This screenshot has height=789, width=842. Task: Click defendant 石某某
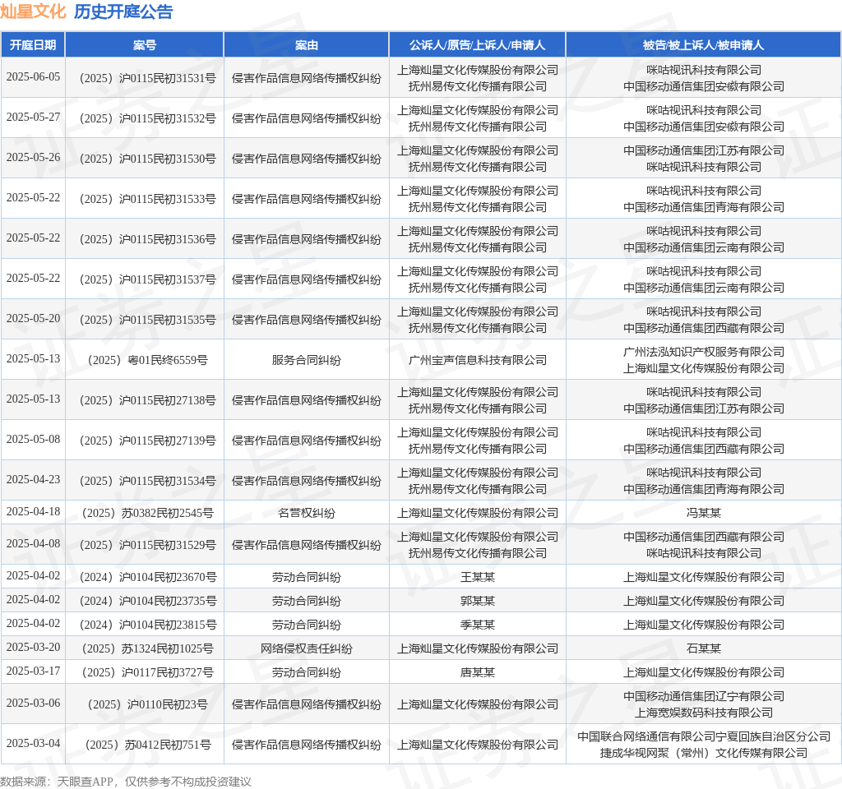point(704,649)
